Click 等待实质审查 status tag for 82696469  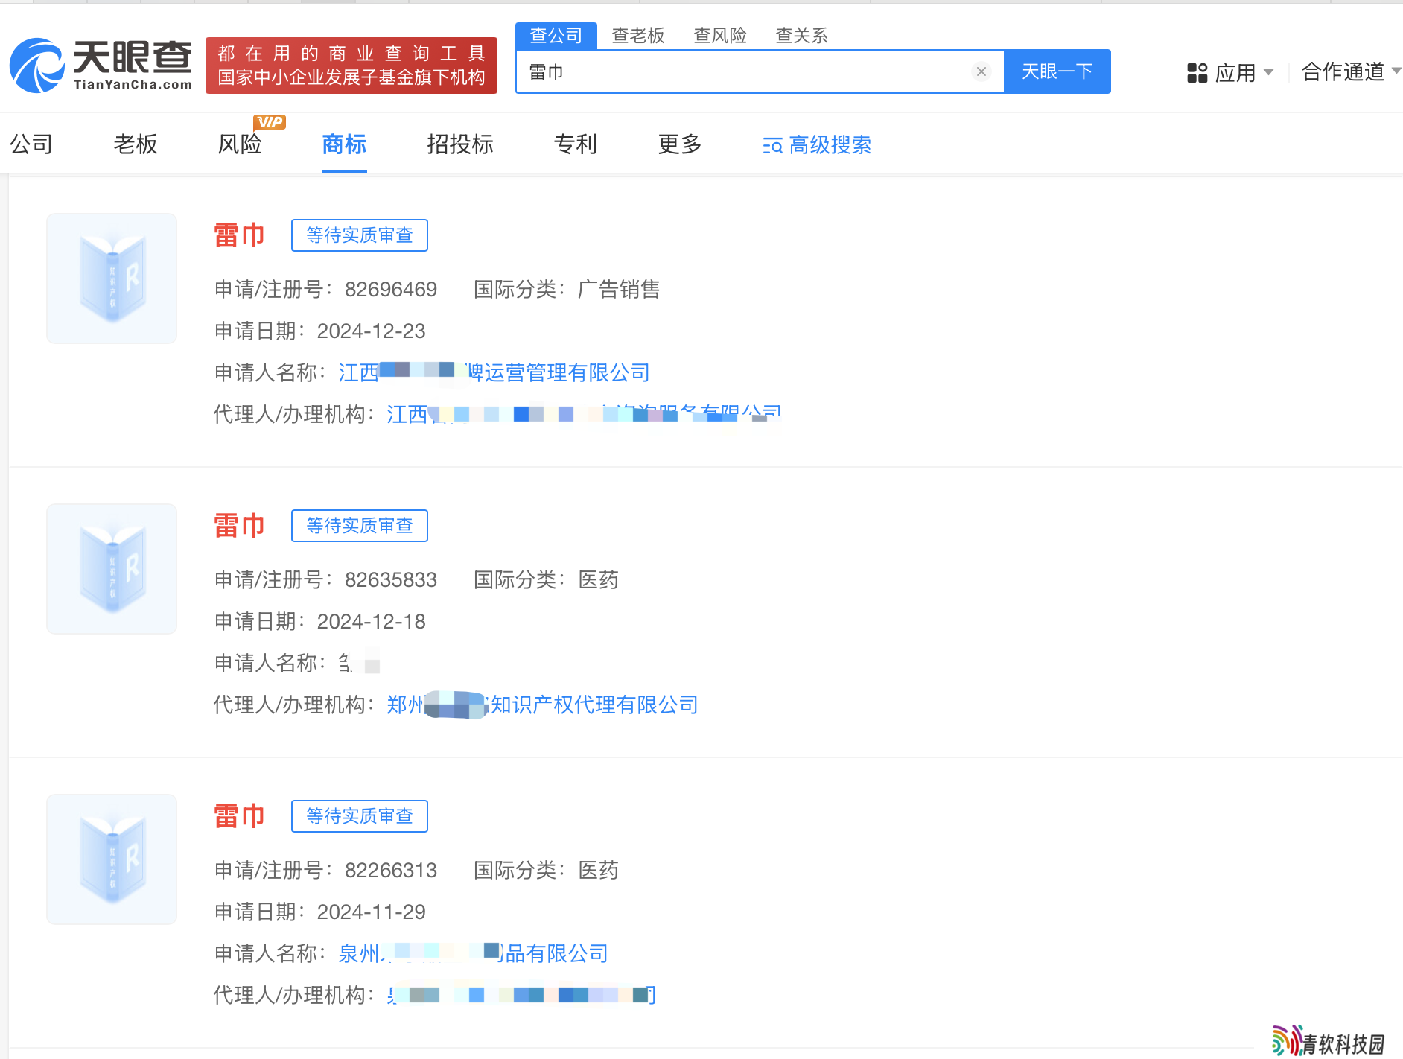coord(360,235)
